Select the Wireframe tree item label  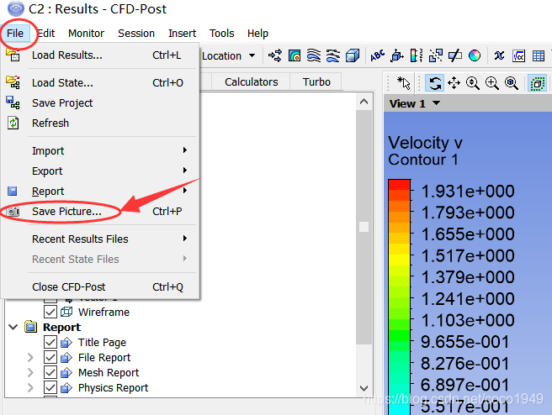click(103, 312)
